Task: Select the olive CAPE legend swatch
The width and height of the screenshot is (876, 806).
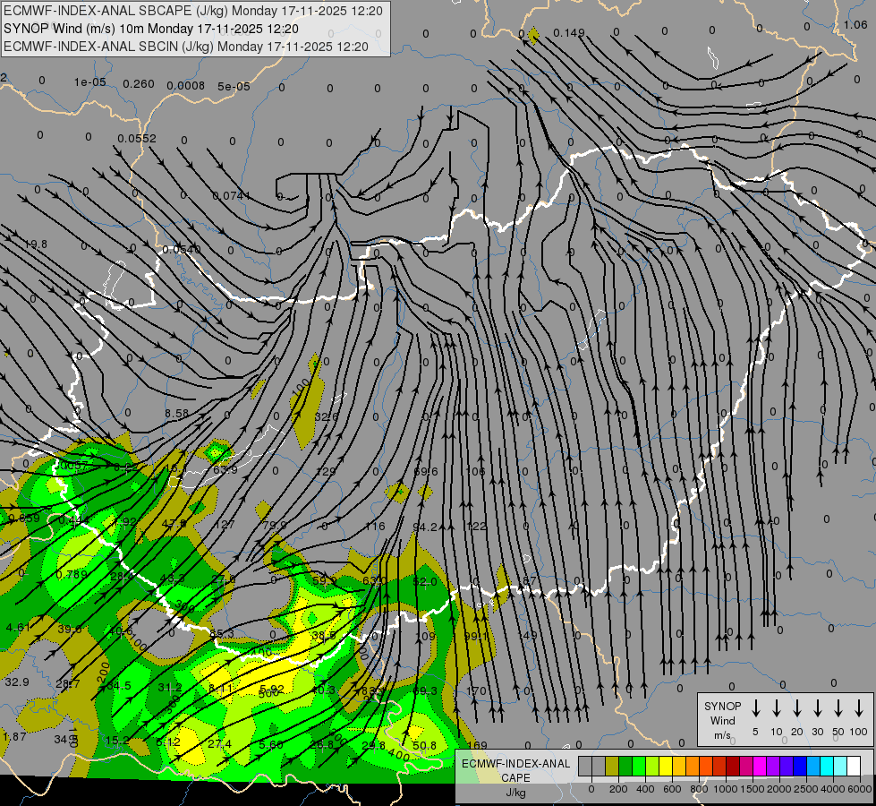Action: [612, 767]
